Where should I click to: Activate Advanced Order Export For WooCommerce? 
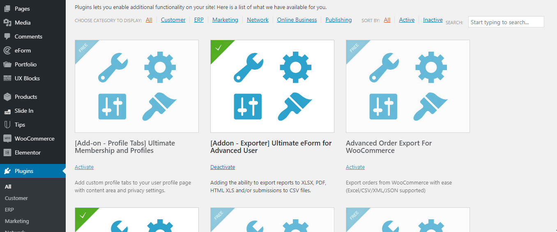click(355, 167)
